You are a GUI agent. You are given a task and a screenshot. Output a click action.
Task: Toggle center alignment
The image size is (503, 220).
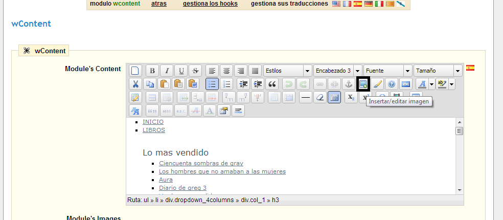point(226,71)
